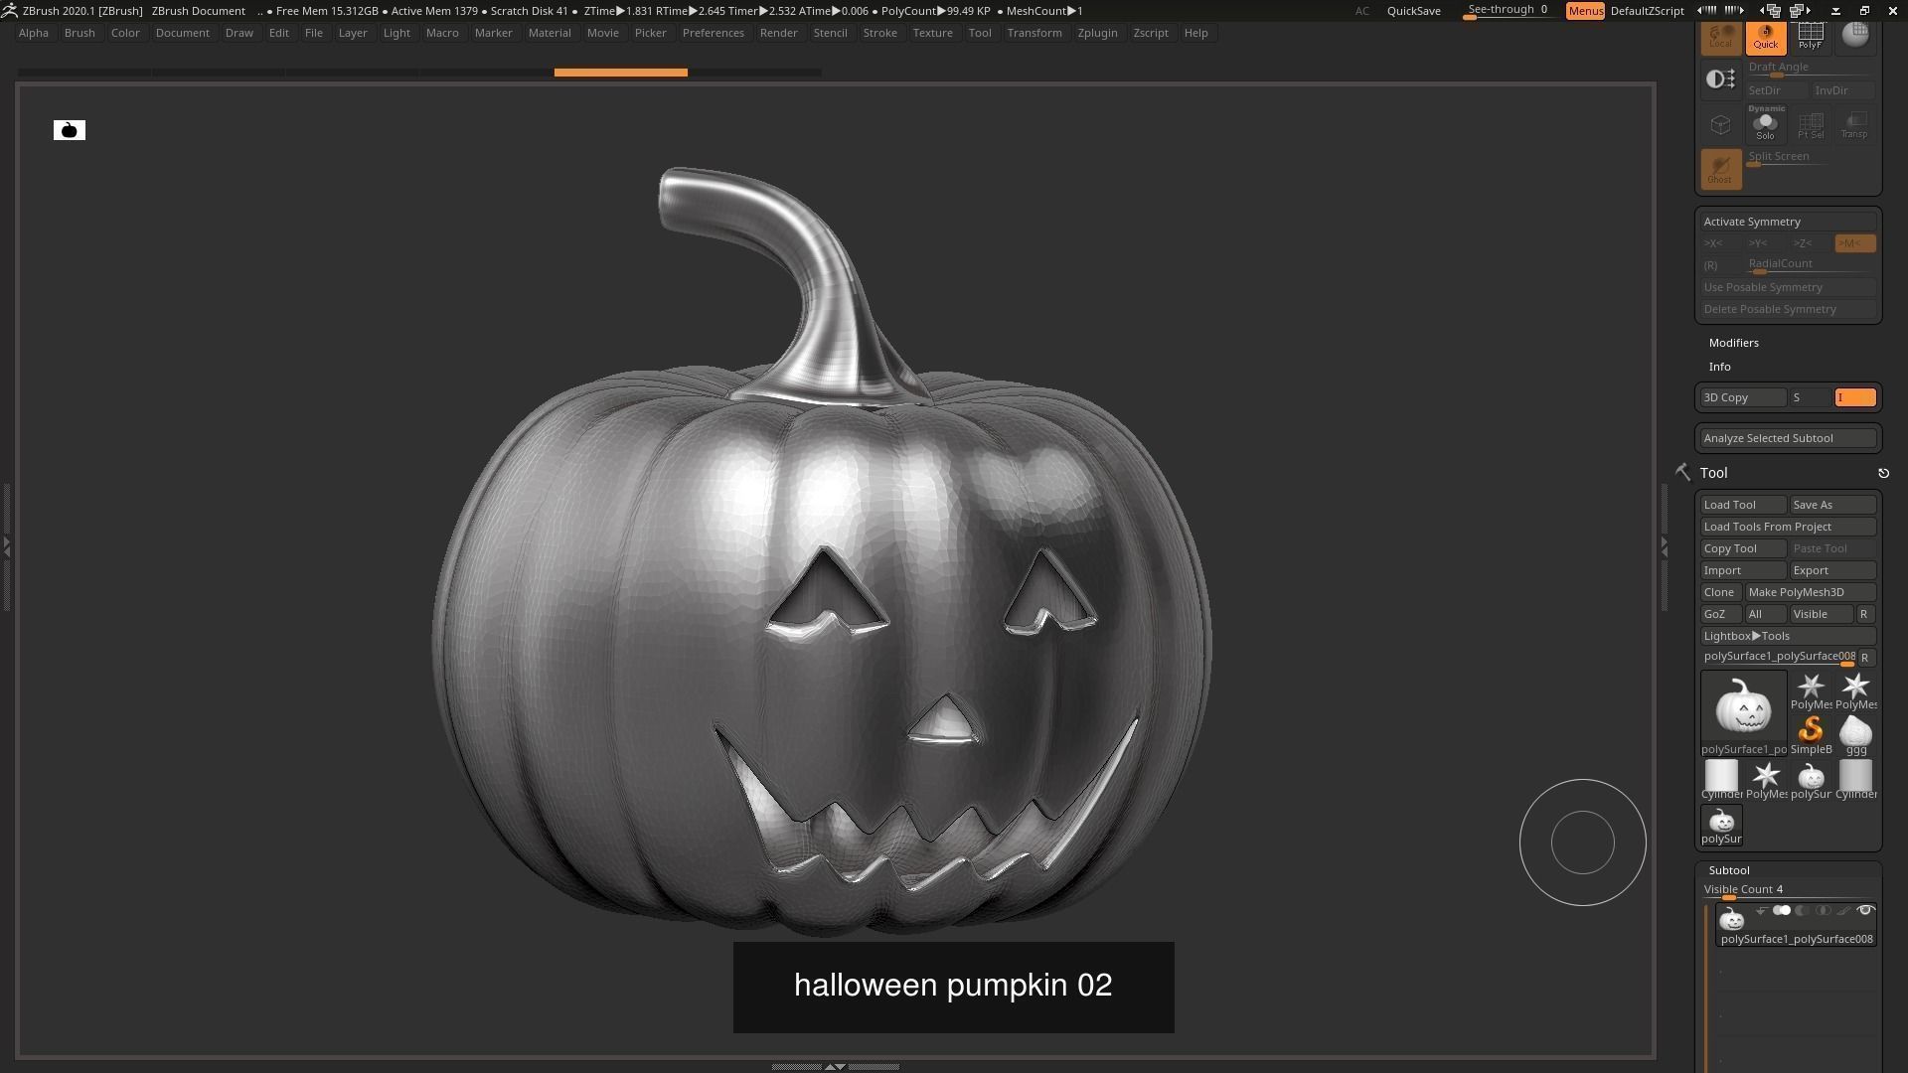Toggle Transp transparency icon
Screen dimensions: 1908x1073
(x=1854, y=125)
